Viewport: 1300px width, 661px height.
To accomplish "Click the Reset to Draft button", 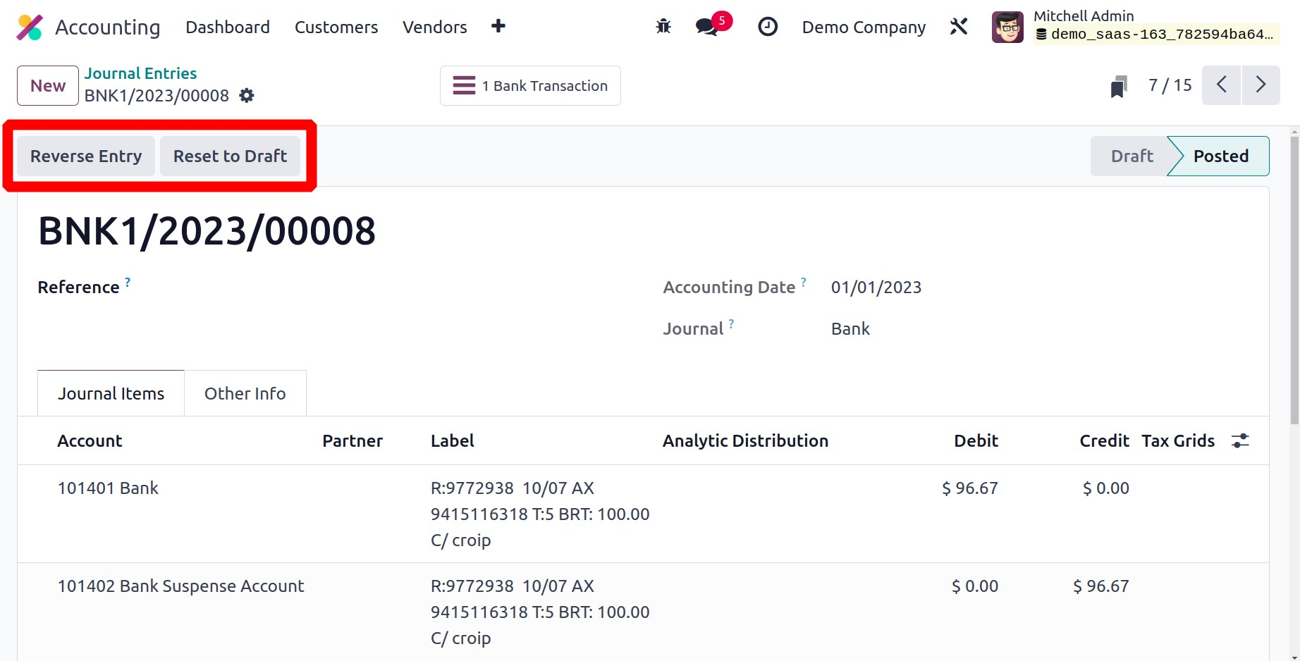I will tap(230, 156).
